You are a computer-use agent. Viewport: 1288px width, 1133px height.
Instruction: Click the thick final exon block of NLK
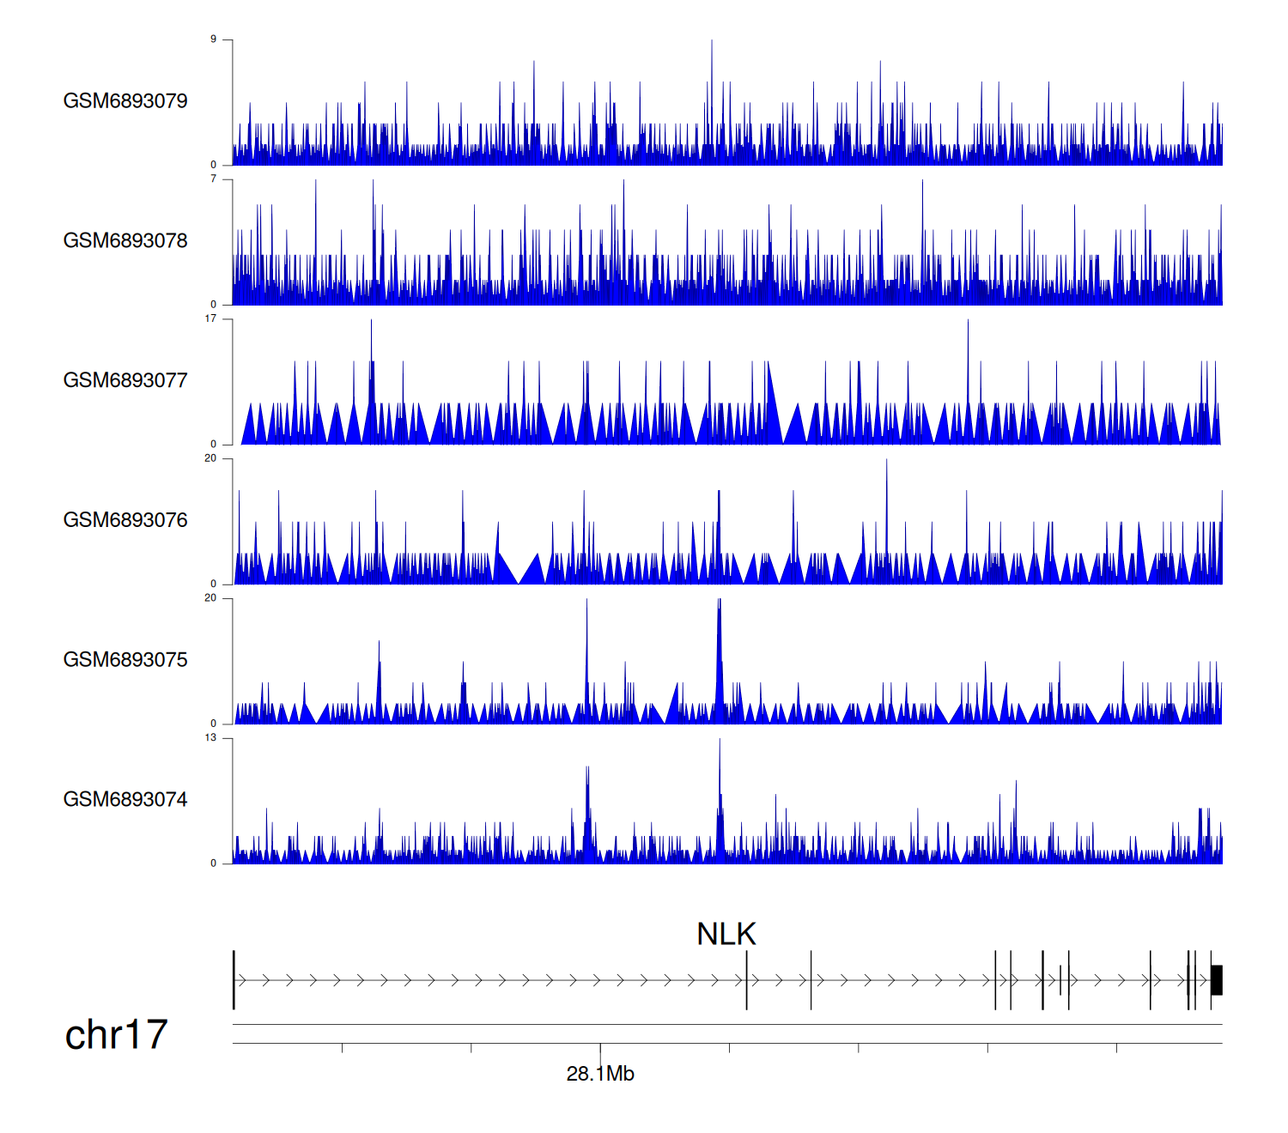tap(1216, 980)
